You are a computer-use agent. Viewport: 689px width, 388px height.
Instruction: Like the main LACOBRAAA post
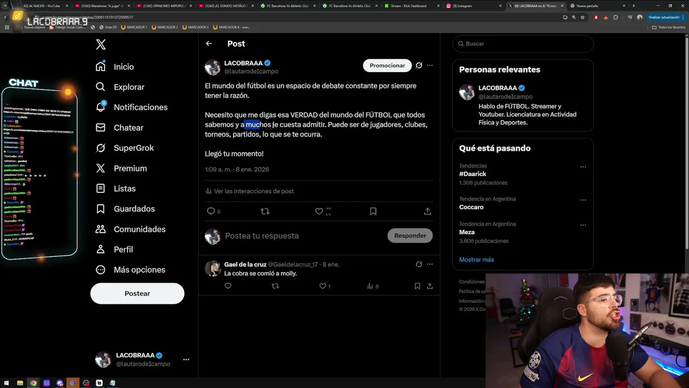[x=319, y=211]
